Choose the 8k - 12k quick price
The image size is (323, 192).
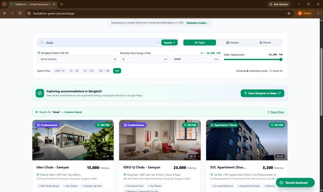pos(89,71)
